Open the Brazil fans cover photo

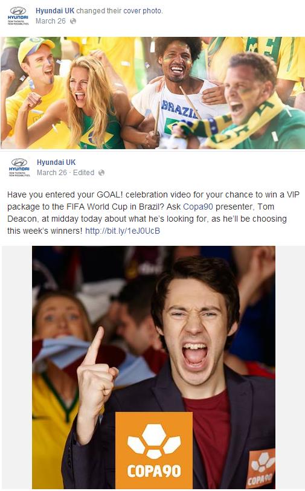(x=152, y=92)
